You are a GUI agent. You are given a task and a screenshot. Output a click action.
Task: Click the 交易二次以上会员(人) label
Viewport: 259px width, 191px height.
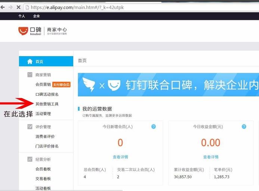pyautogui.click(x=136, y=170)
